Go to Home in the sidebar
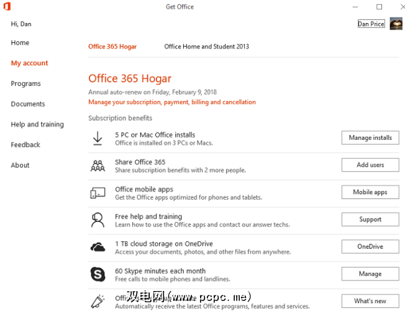 [20, 43]
